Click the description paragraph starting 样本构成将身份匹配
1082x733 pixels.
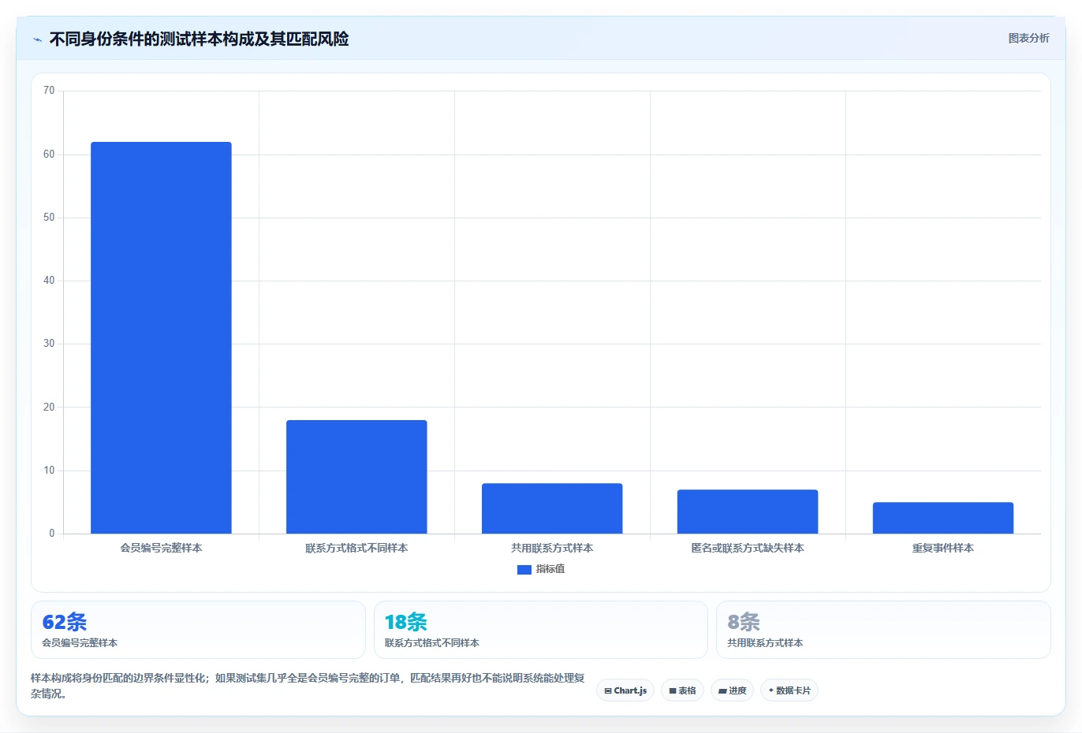click(x=308, y=686)
